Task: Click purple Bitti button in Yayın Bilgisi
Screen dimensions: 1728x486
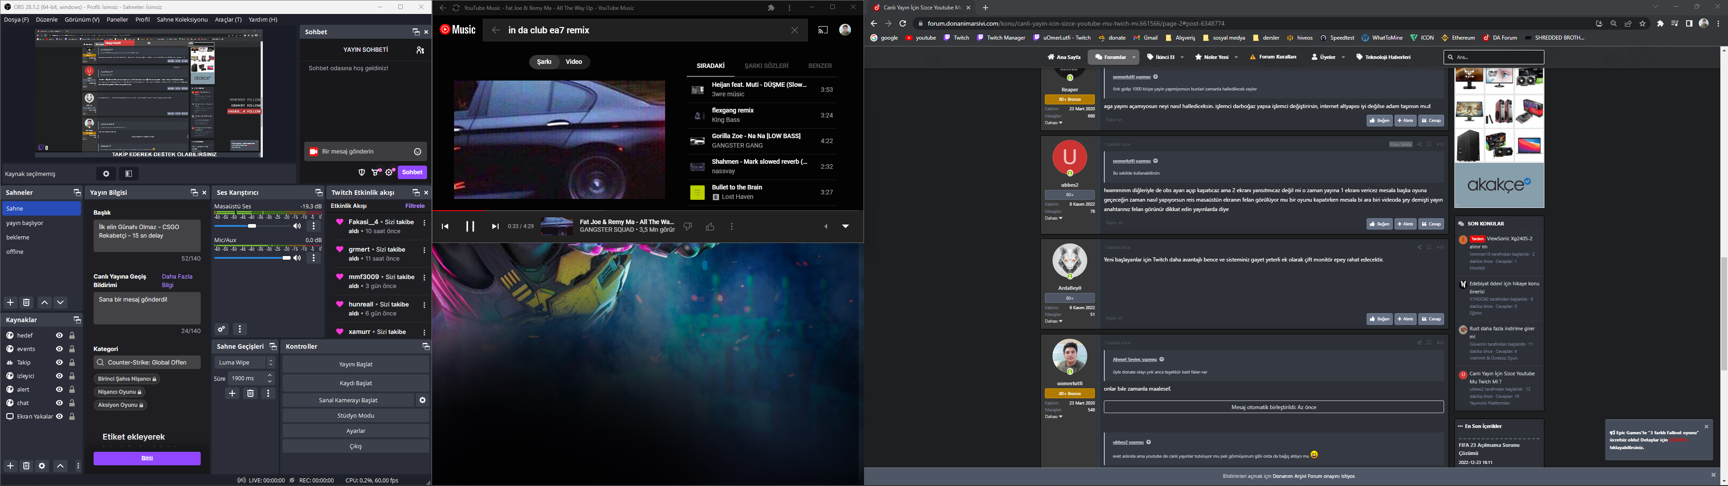Action: tap(147, 459)
